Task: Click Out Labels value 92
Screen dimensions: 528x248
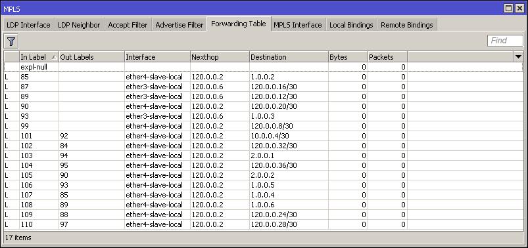Action: point(64,136)
